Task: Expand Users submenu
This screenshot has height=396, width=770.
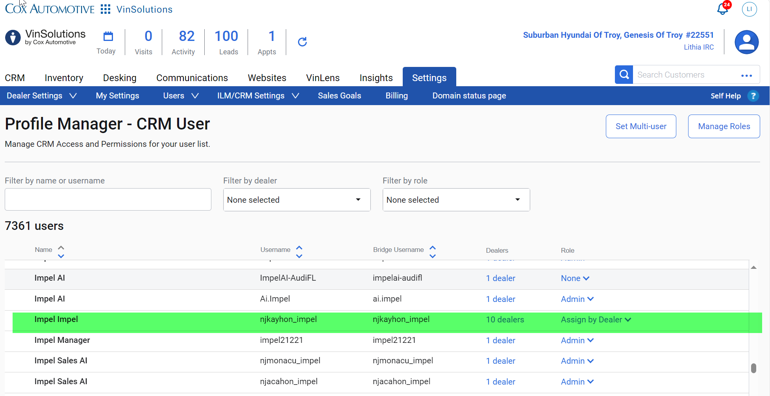Action: coord(195,96)
